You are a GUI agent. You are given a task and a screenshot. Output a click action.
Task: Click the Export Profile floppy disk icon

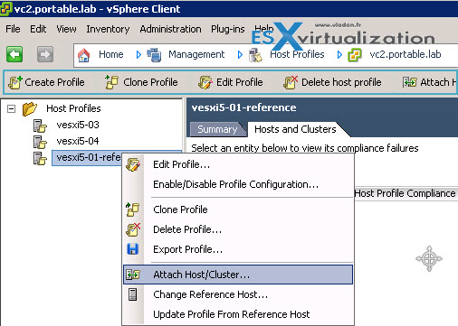(x=133, y=249)
